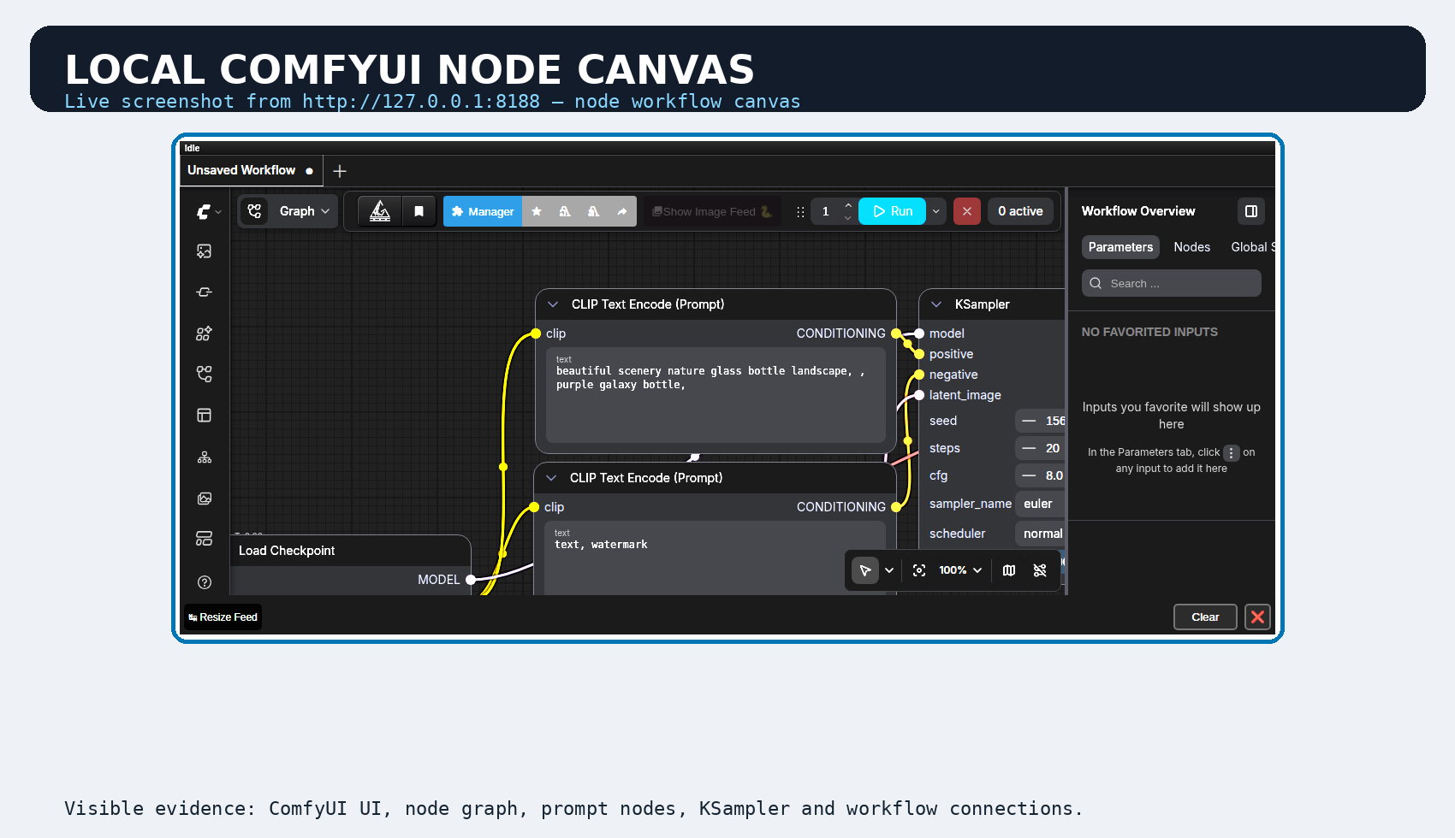
Task: Click the Search field in Workflow Overview
Action: point(1172,283)
